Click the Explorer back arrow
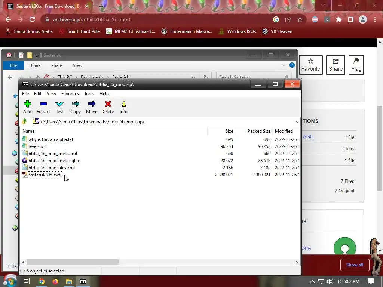Viewport: 383px width, 287px height. [x=10, y=77]
